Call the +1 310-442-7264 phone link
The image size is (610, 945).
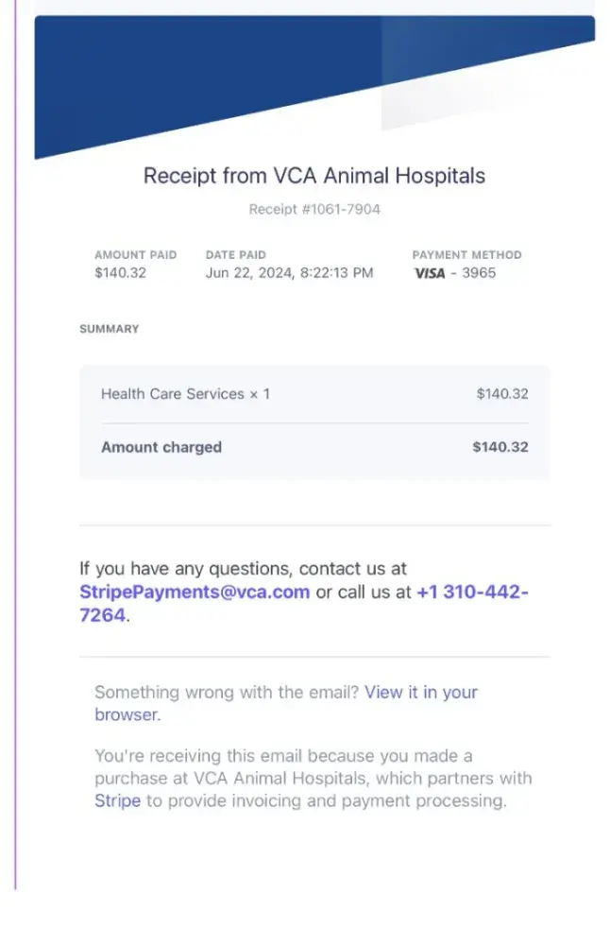(471, 593)
